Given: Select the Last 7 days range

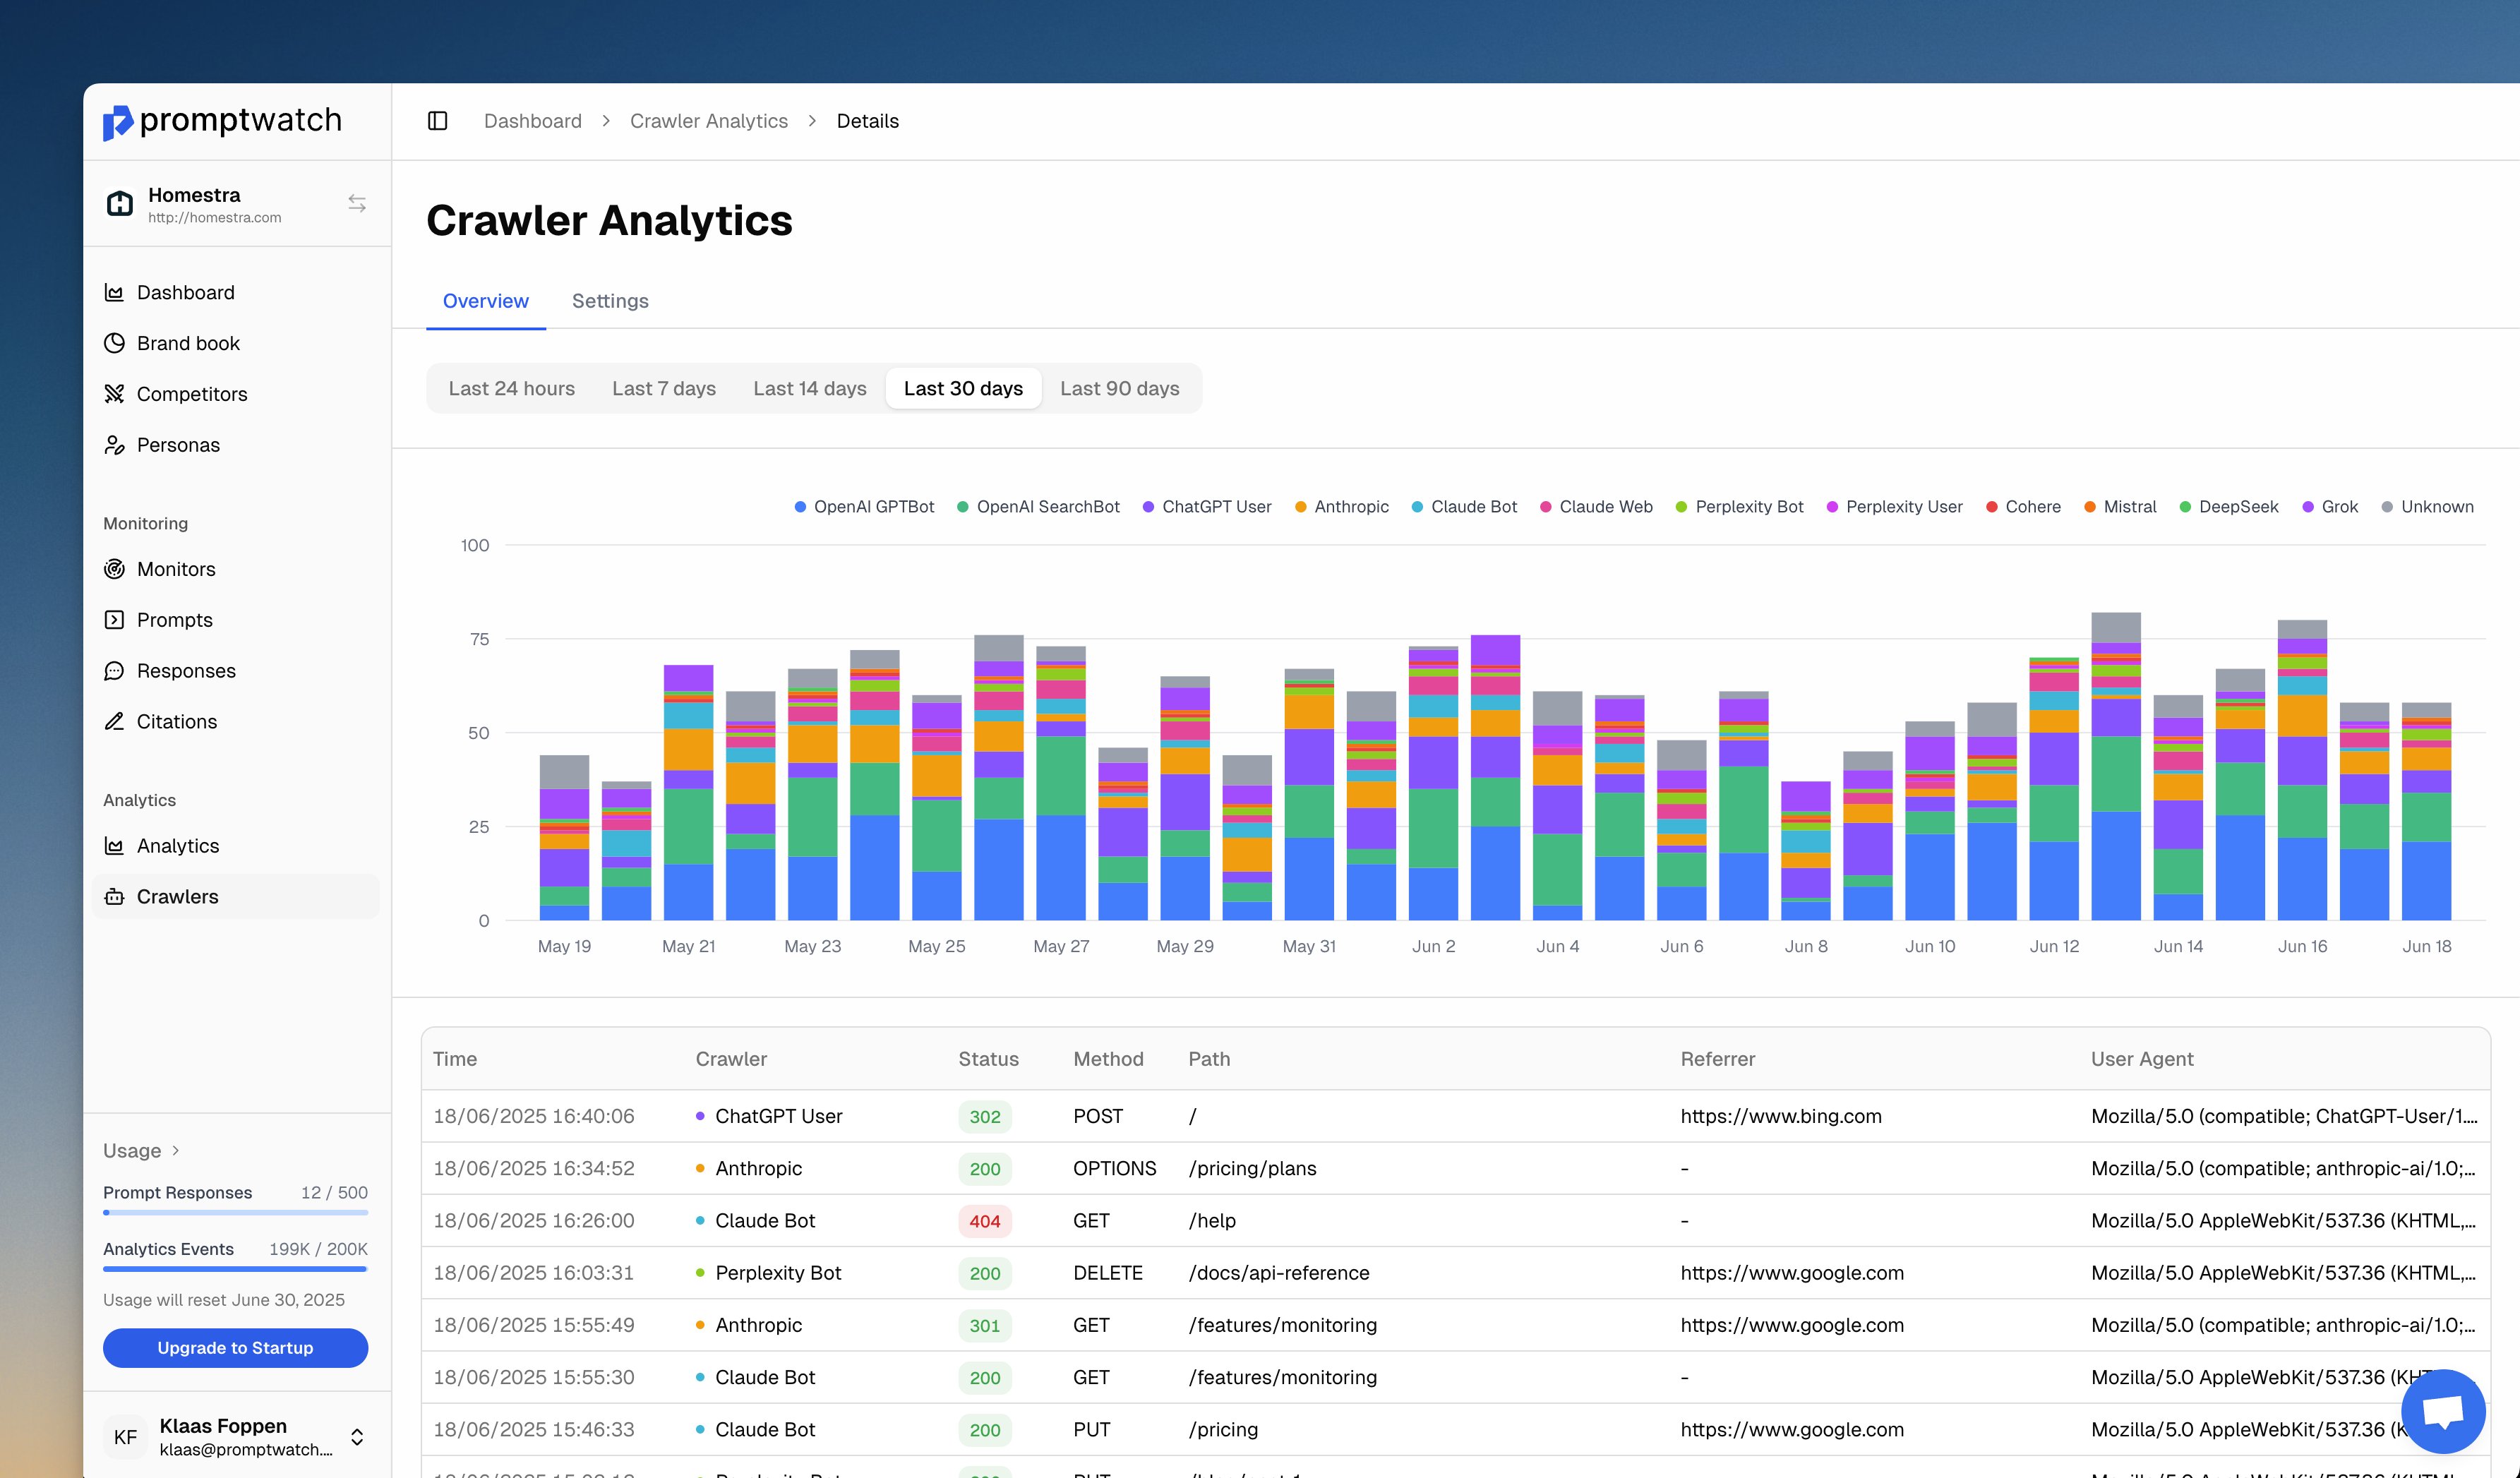Looking at the screenshot, I should [664, 388].
